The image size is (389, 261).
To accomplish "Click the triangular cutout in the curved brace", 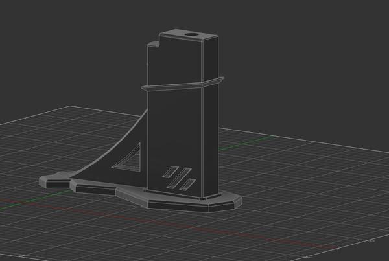I will click(x=128, y=159).
